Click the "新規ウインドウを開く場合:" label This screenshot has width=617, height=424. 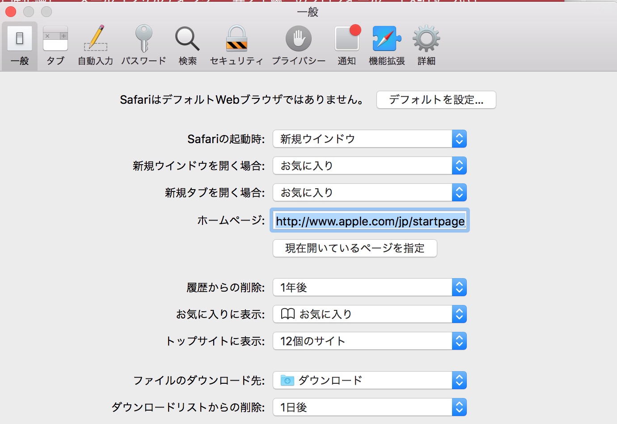(x=199, y=166)
